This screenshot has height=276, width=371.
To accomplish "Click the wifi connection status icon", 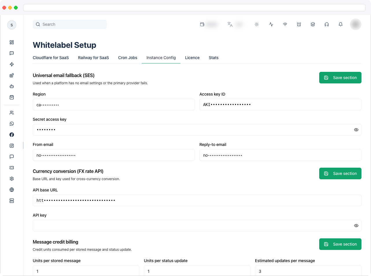I will [x=285, y=24].
